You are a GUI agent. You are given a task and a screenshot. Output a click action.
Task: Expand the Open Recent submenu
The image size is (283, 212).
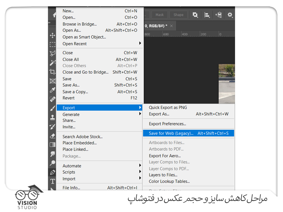[x=100, y=44]
